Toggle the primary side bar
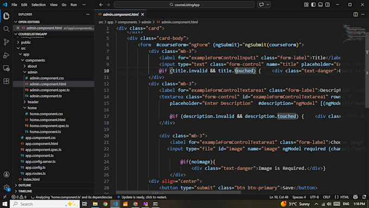The image size is (369, 208). coord(313,5)
